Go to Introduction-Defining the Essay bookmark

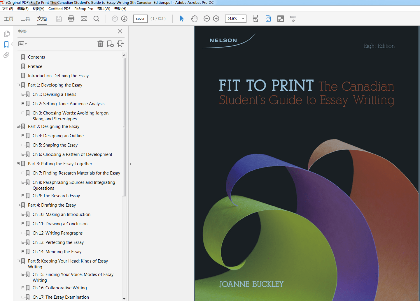tap(58, 76)
